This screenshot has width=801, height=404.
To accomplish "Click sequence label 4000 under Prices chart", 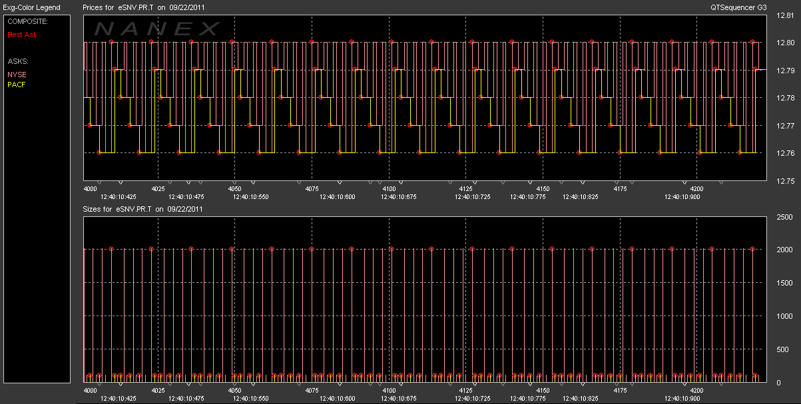I will 90,188.
